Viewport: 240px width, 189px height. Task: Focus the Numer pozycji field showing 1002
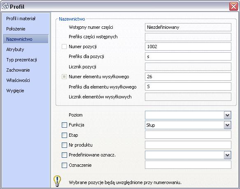tap(188, 47)
